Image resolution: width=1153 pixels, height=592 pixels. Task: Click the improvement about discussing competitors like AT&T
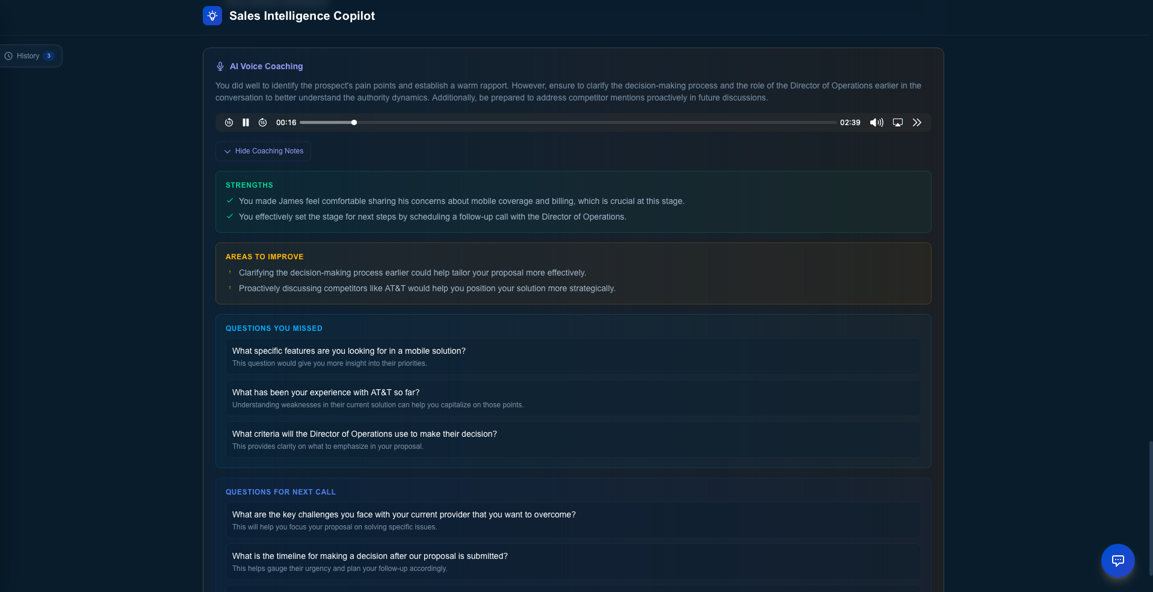tap(427, 288)
